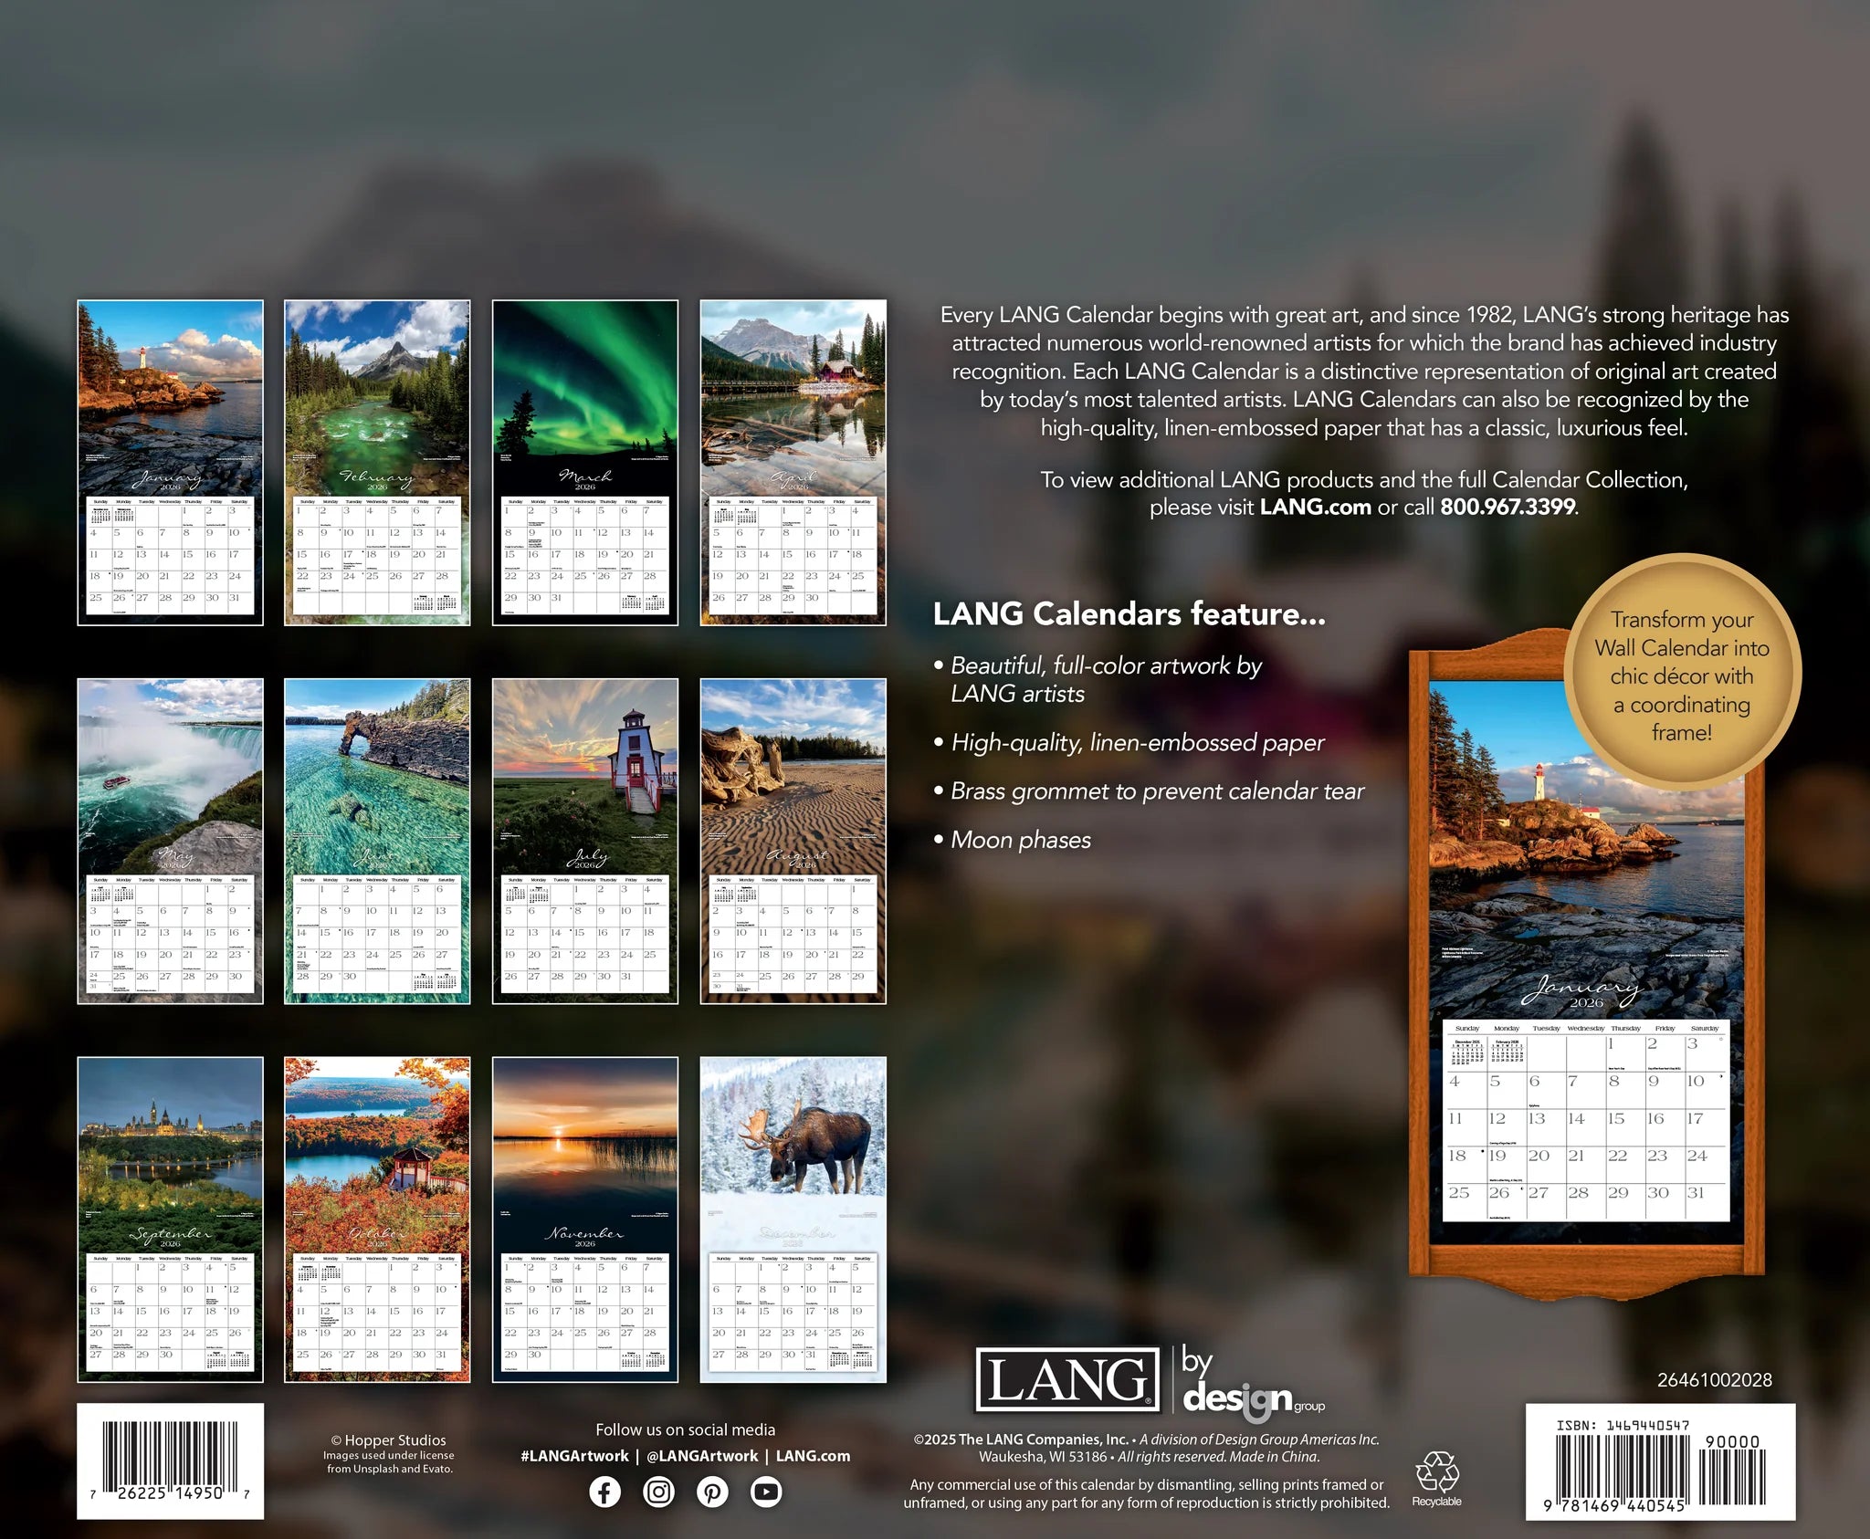Click the YouTube social media icon
This screenshot has width=1870, height=1539.
766,1492
